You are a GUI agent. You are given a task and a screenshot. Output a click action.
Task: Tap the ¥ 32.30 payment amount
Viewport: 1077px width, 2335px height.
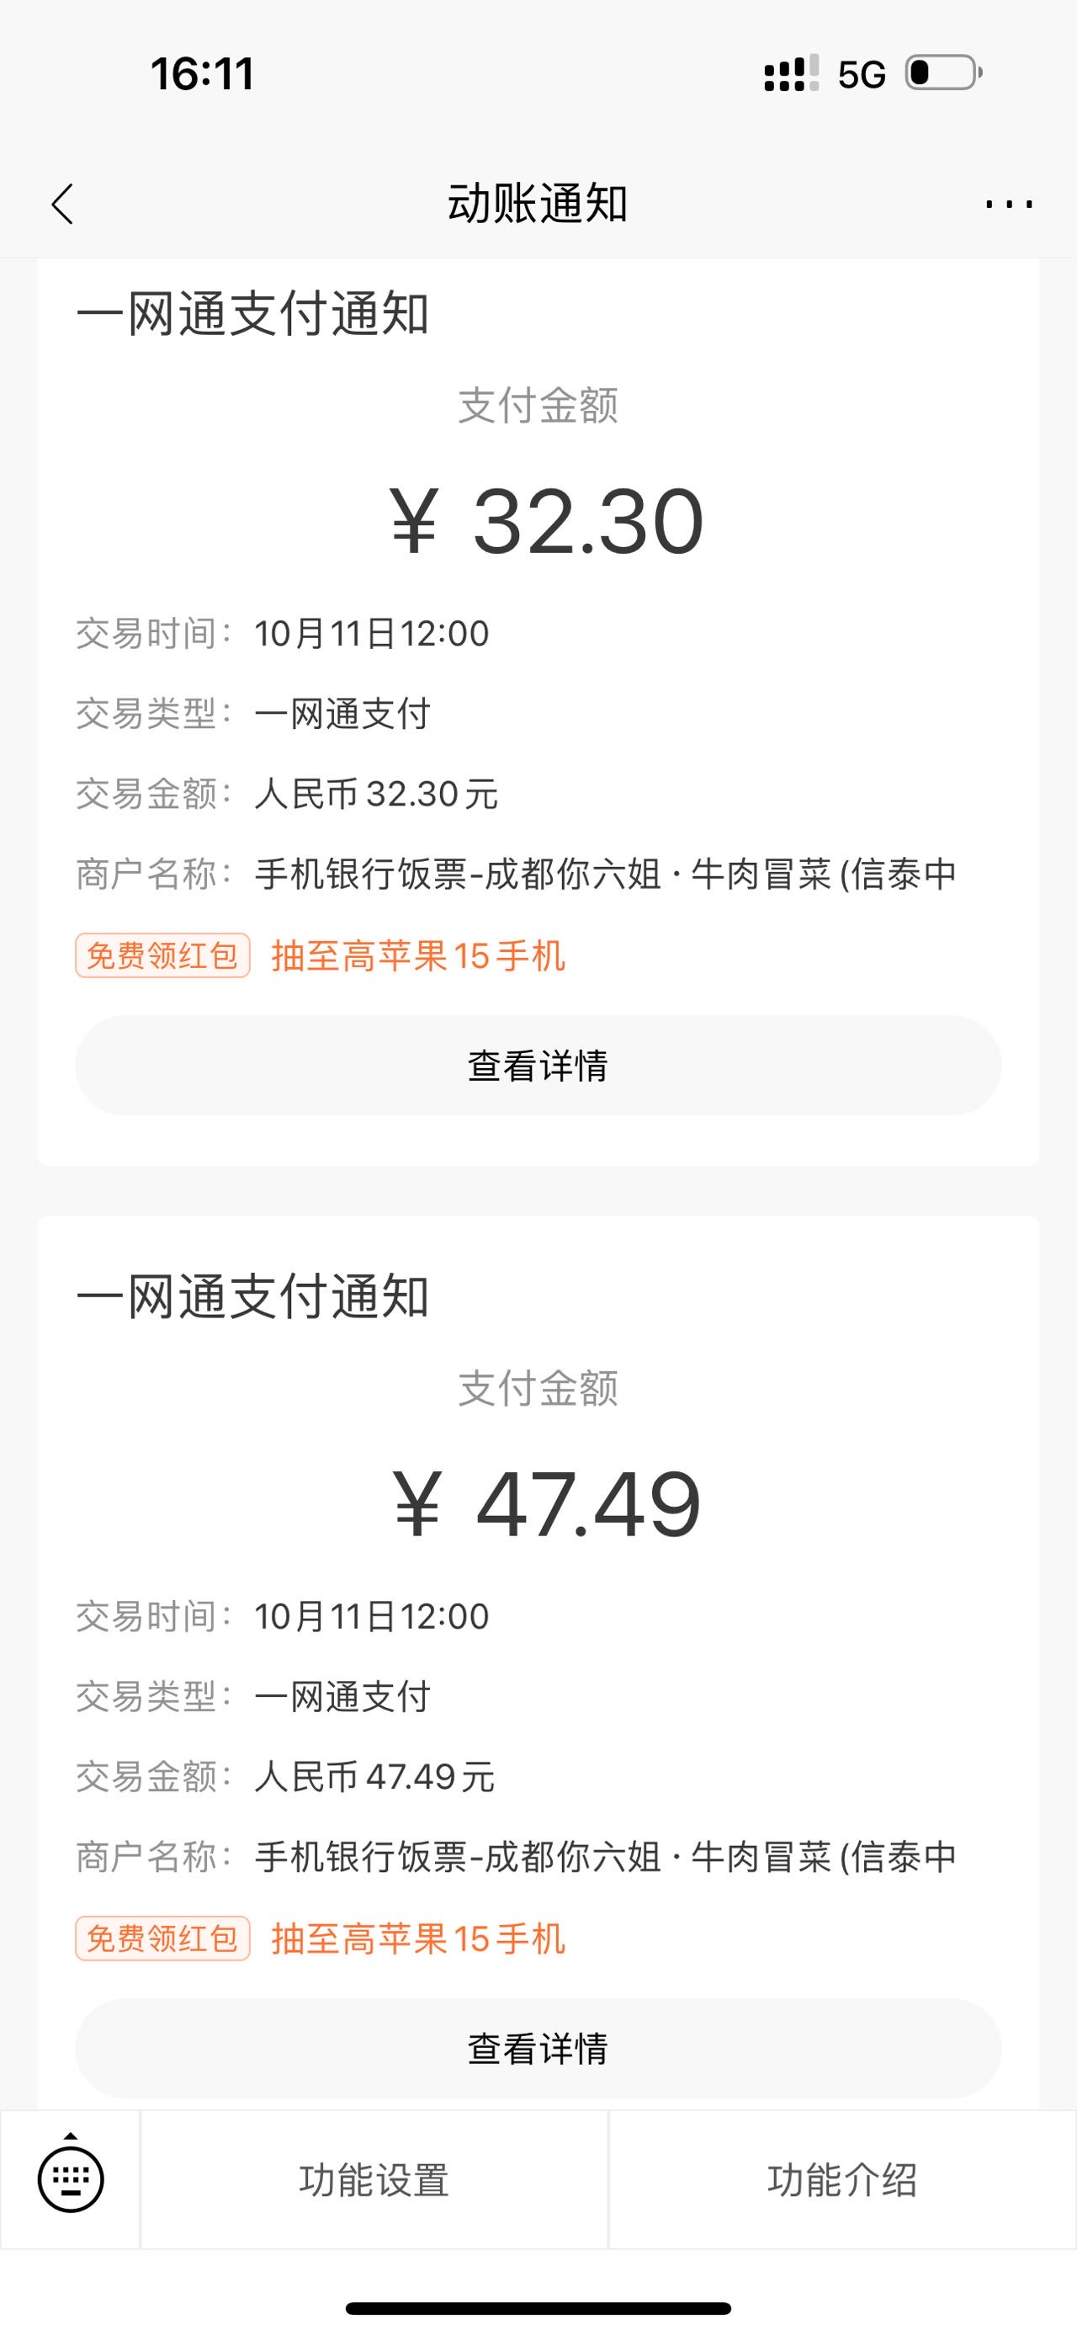coord(547,521)
